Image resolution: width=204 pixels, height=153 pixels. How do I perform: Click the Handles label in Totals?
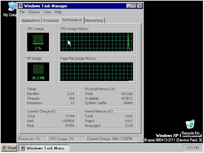click(33, 94)
